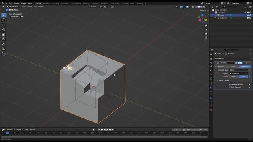Switch to the Modeling workspace tab
Screen dimensions: 253x142
coord(47,4)
